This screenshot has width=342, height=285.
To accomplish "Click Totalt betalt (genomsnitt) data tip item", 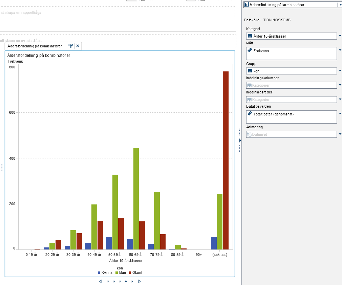I will click(273, 114).
